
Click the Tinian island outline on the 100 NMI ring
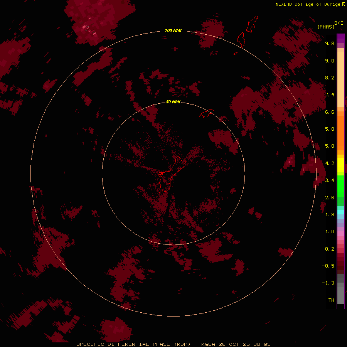pos(241,40)
